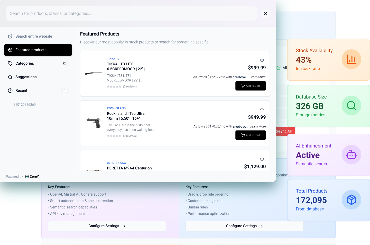Screen dimensions: 370x245
Task: Click the AI Enhancement robot icon
Action: coord(351,155)
